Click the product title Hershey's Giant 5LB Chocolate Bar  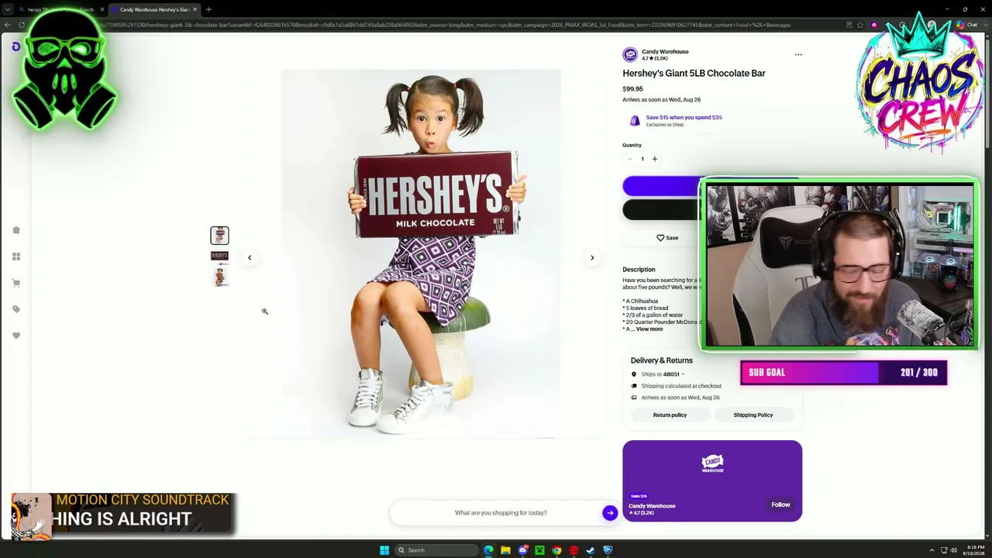click(694, 74)
